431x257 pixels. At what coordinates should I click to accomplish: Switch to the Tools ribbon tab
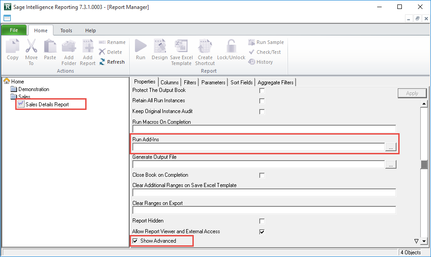[66, 30]
